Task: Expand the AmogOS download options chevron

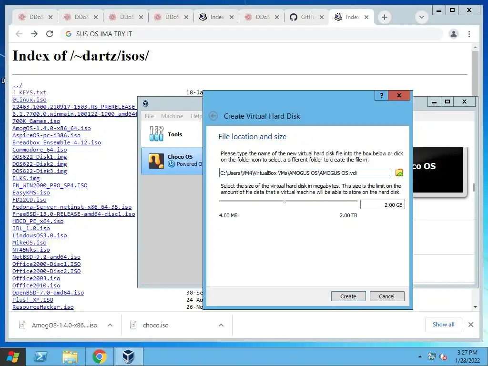Action: point(110,325)
